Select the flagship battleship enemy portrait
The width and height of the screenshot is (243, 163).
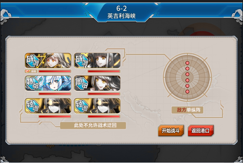coord(48,61)
